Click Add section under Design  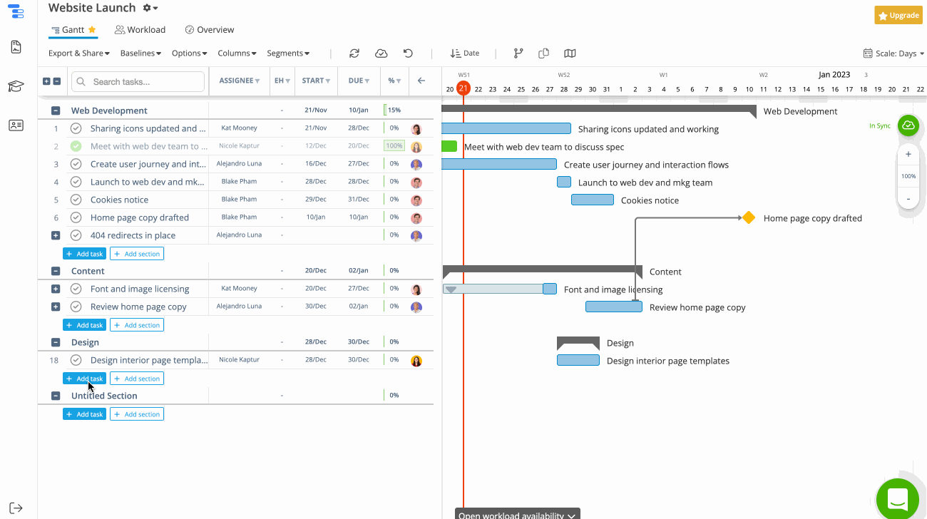[x=137, y=379]
